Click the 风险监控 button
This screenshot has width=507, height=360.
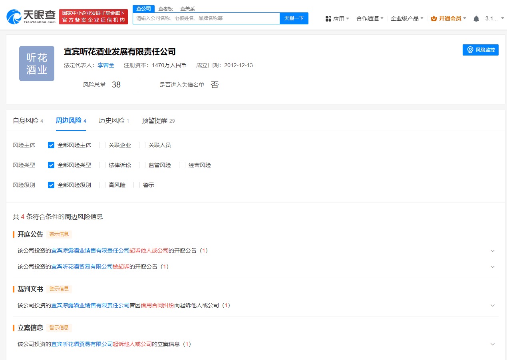[x=481, y=50]
